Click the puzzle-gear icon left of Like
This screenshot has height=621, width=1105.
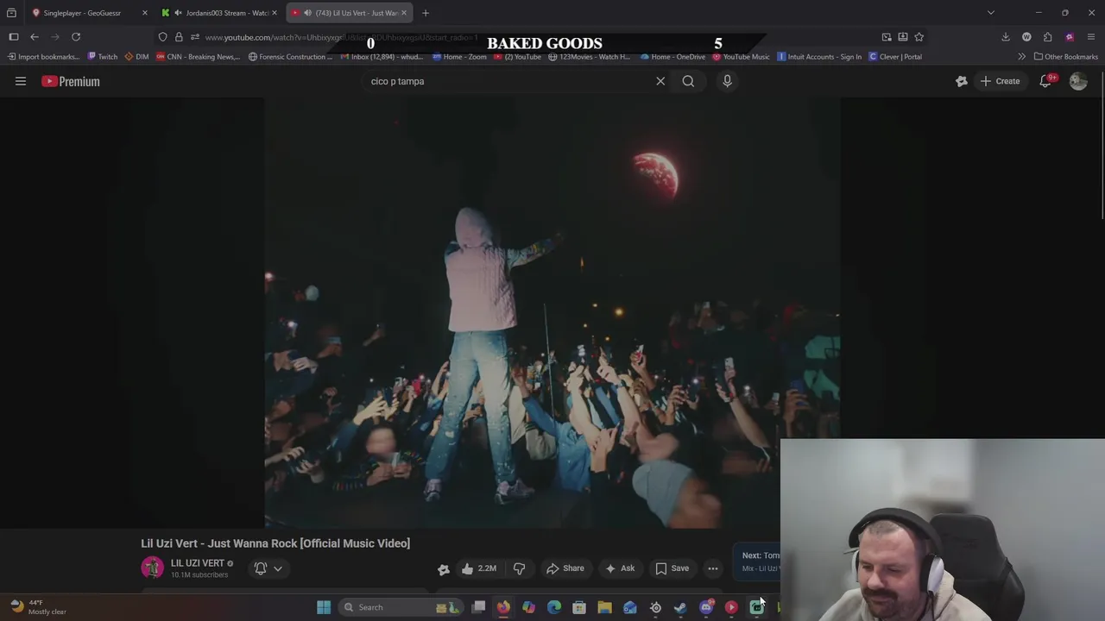coord(444,568)
